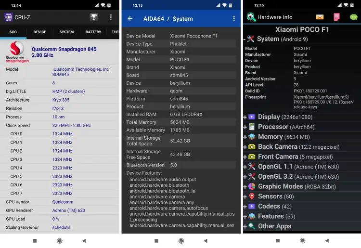
Task: Expand the OpenGL 1.1 section
Action: tap(302, 167)
